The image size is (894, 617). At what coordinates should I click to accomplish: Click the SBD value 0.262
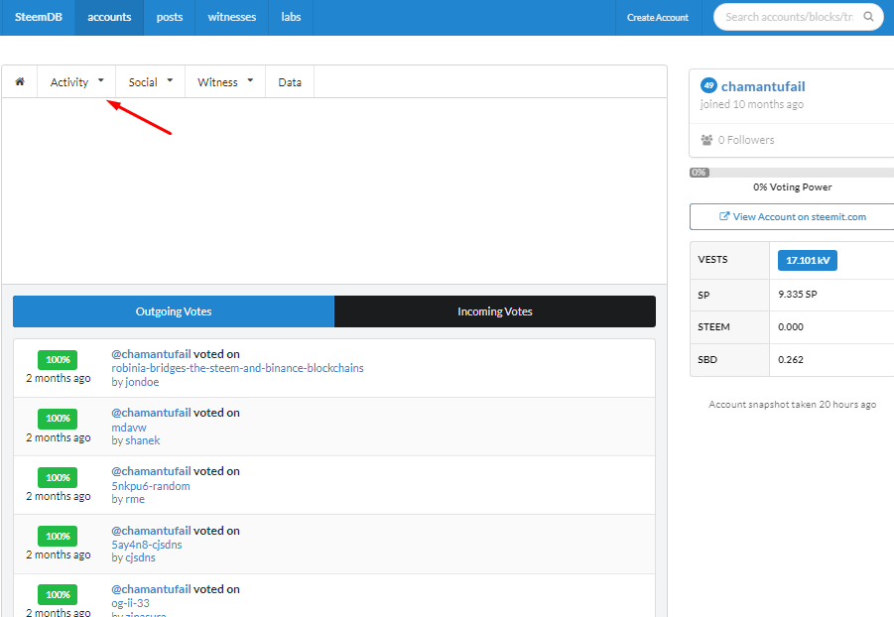coord(790,360)
